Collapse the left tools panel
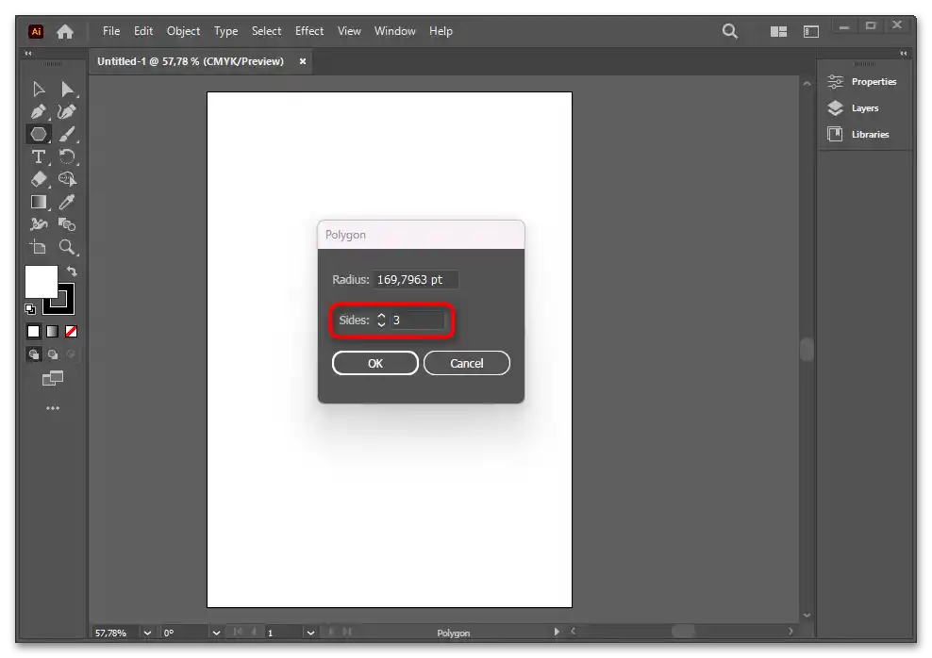 28,54
